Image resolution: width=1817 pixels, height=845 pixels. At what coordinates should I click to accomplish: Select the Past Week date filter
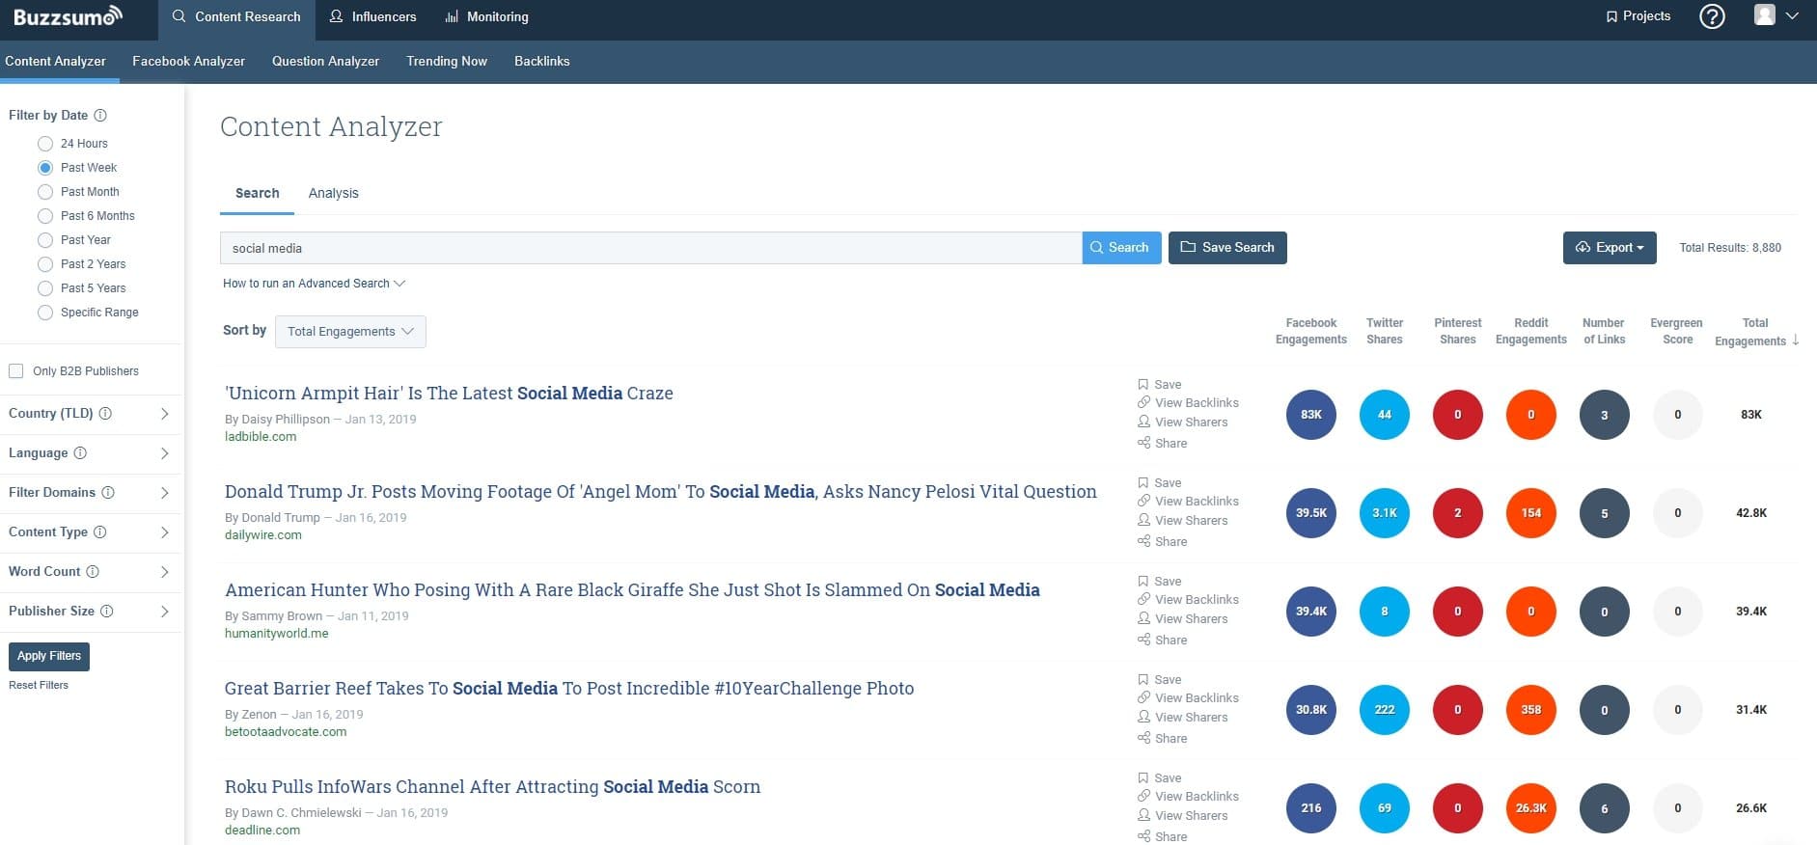tap(45, 168)
